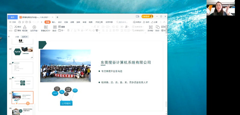Click the Cut (剪切) scissors icon
The height and width of the screenshot is (115, 240).
coord(16,27)
